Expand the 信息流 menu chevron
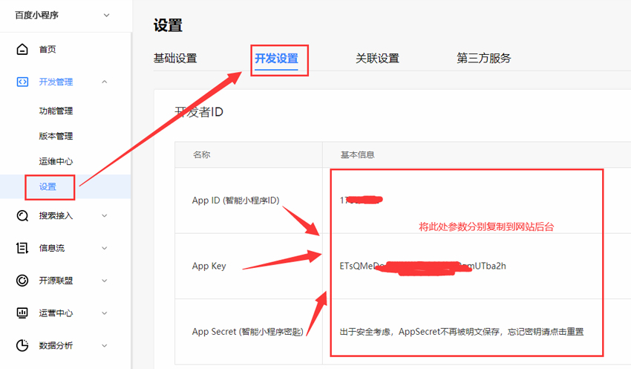 (x=104, y=249)
